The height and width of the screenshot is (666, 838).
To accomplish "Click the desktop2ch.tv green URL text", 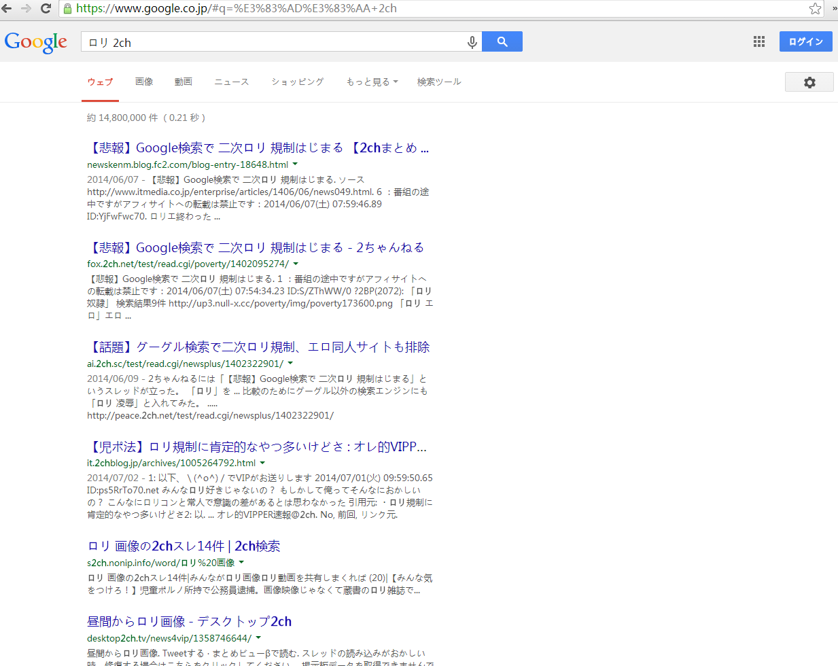I will tap(169, 638).
